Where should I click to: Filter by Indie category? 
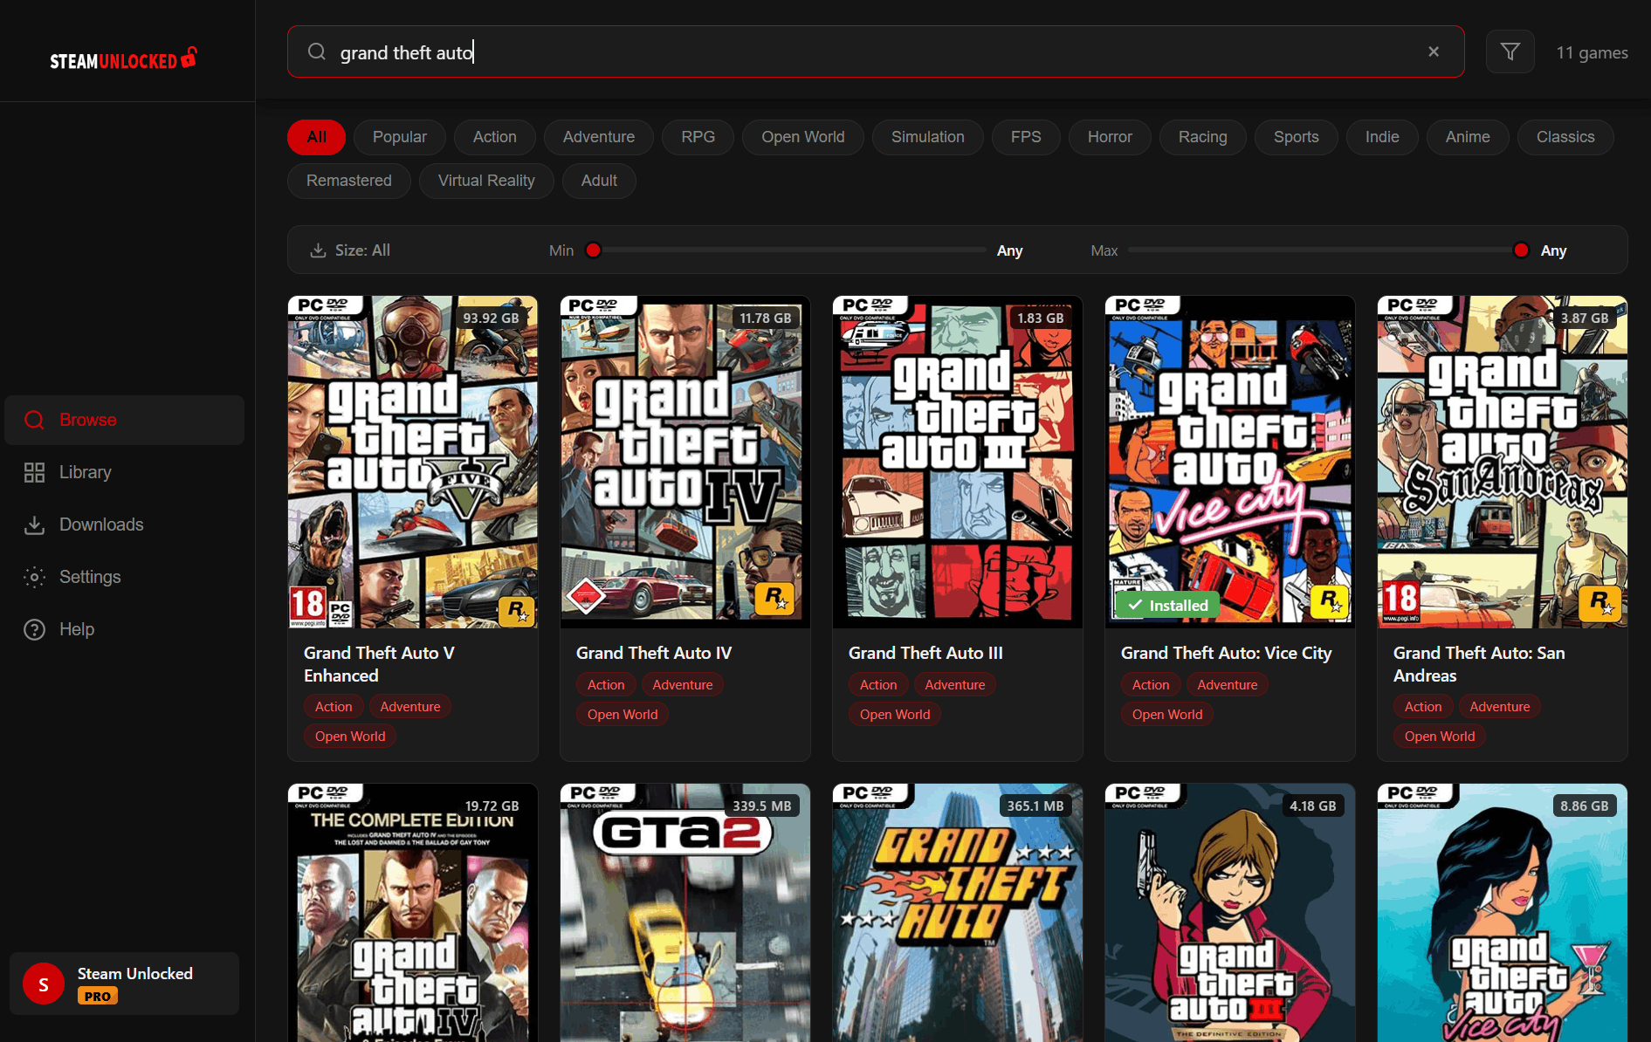click(1382, 137)
